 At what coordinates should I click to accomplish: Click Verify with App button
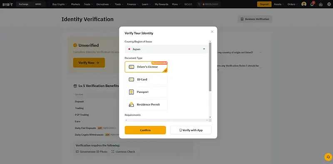(x=191, y=130)
